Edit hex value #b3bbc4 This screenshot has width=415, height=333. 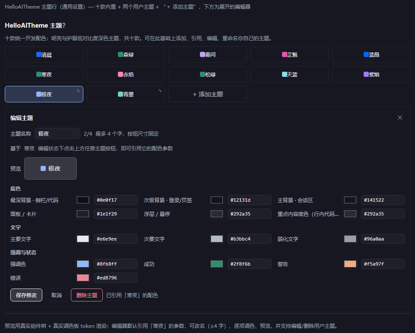click(249, 239)
